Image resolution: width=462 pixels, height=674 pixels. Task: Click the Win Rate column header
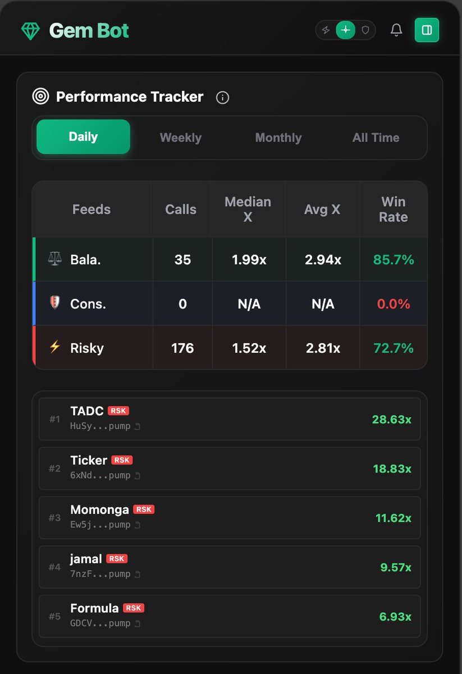pos(394,210)
